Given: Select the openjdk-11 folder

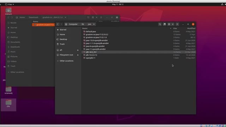Looking at the screenshot, I should pos(139,58).
